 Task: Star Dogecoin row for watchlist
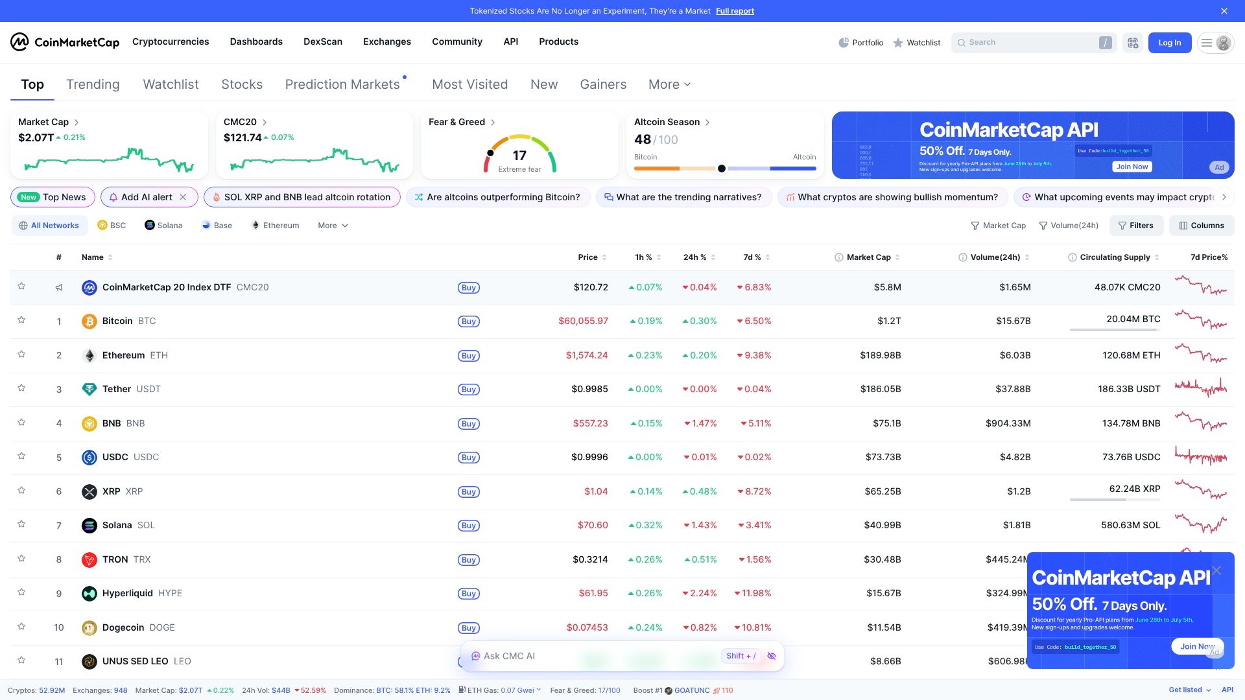point(21,627)
